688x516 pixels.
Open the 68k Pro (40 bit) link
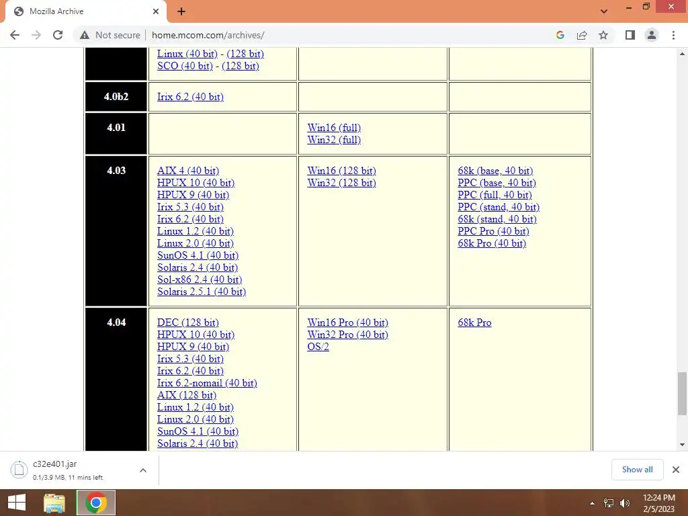tap(492, 243)
